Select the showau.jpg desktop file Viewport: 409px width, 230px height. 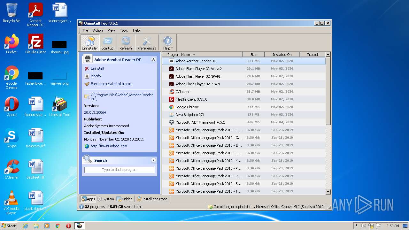pyautogui.click(x=59, y=47)
